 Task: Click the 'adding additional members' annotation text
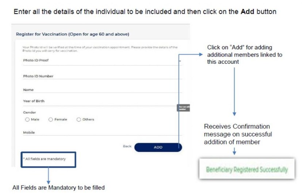244,55
